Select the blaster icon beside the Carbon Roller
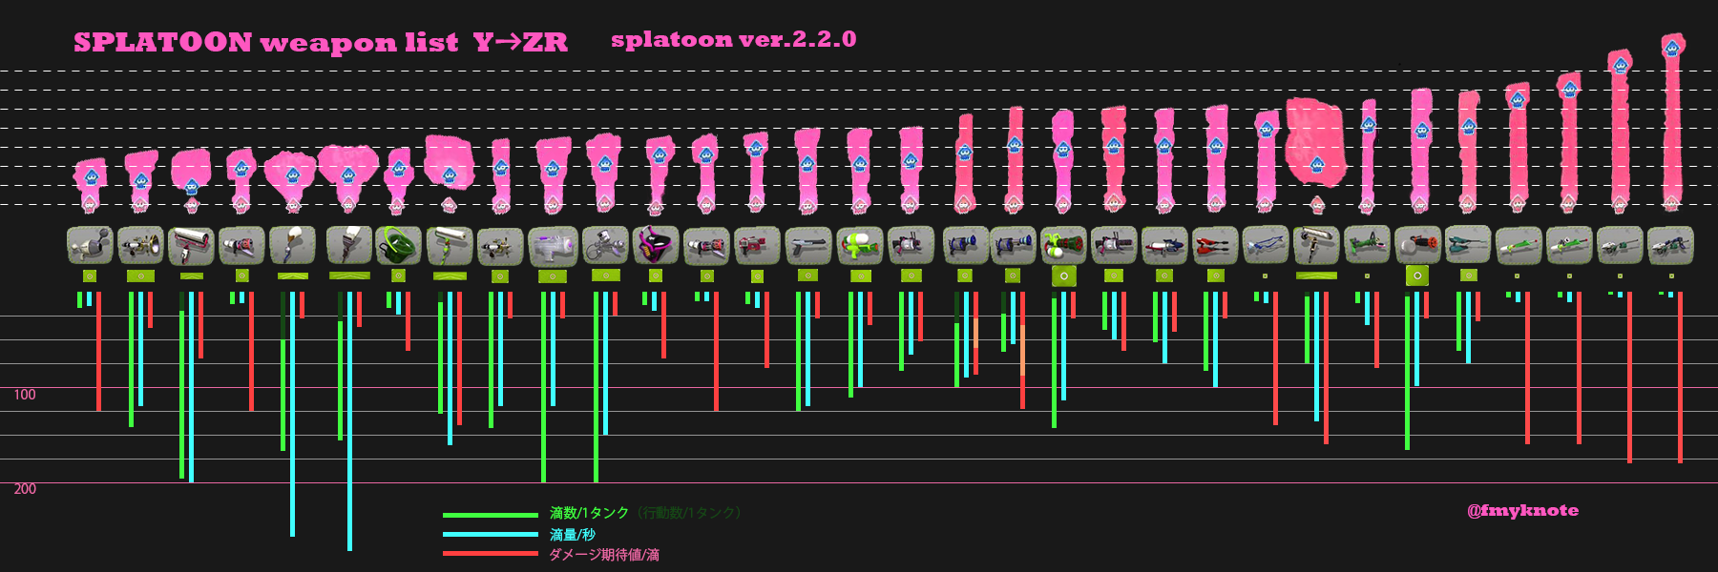The image size is (1718, 572). click(242, 245)
